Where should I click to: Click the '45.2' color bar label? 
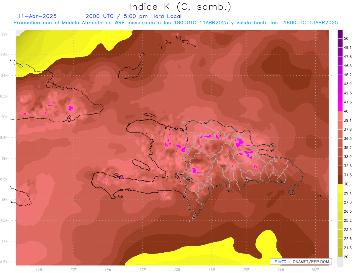tap(348, 75)
